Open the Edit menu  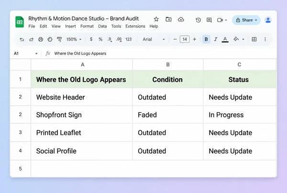44,26
